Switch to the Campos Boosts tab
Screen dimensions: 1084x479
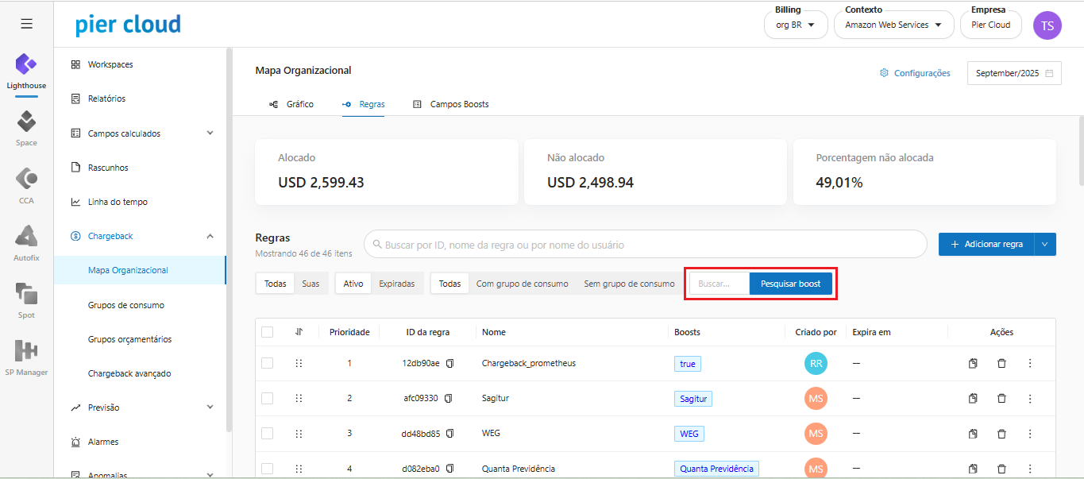450,104
